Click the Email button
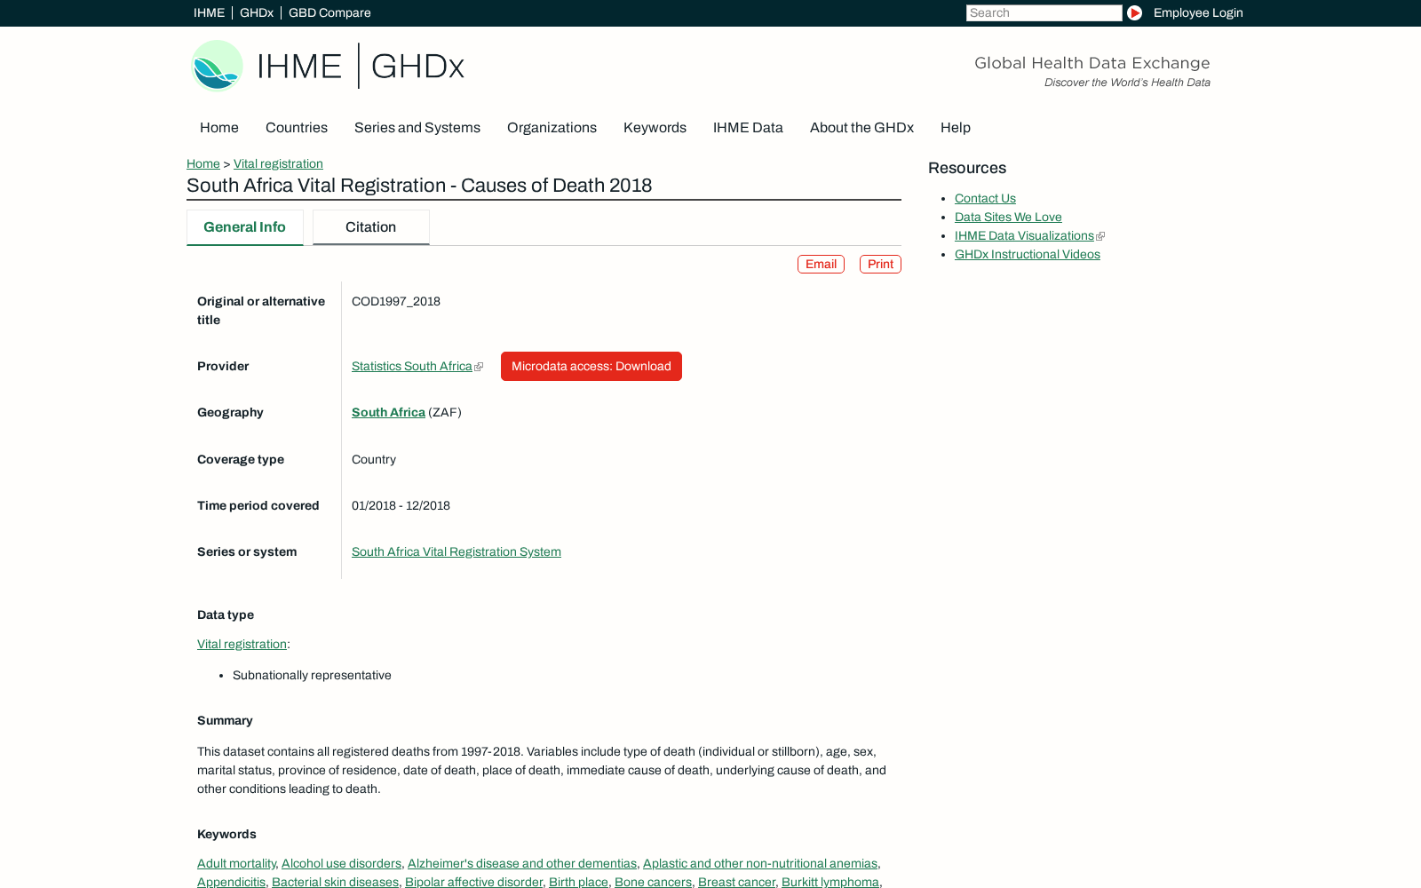Viewport: 1421px width, 888px height. [821, 264]
